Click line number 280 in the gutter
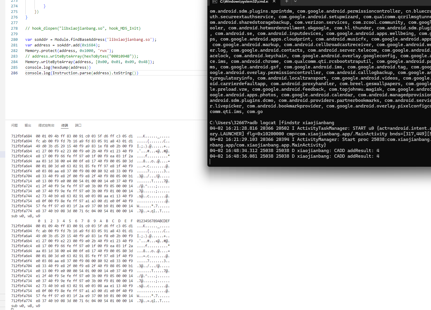431x310 pixels. coord(14,40)
